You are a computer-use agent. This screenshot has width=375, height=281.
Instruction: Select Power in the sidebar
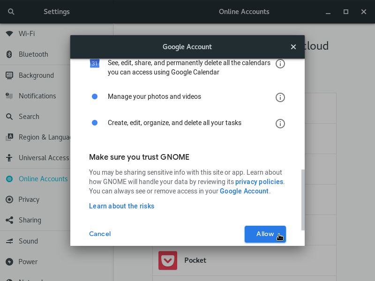[x=28, y=262]
